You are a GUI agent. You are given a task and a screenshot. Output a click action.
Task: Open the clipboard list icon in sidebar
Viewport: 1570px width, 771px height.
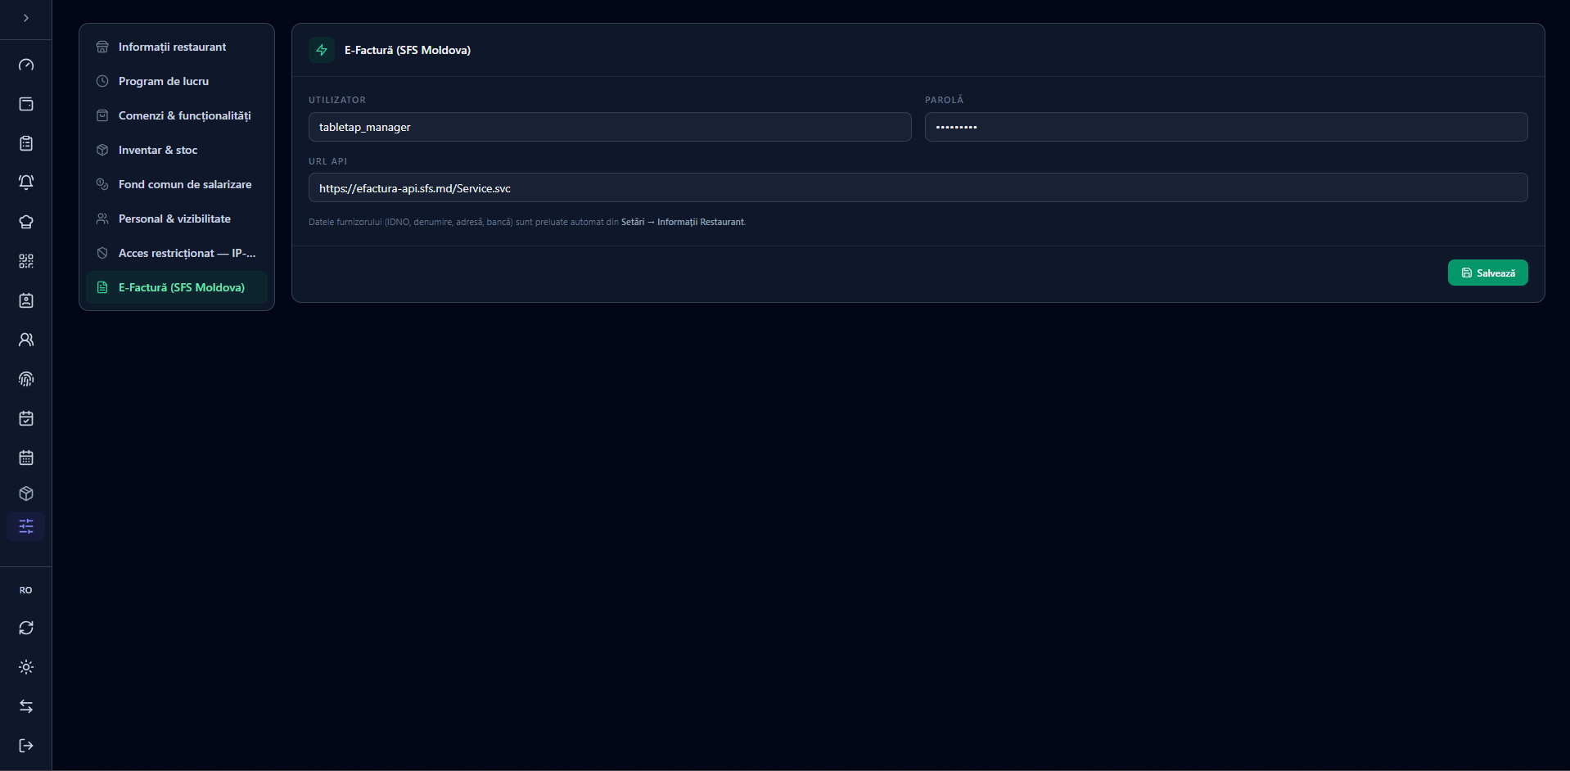coord(26,143)
